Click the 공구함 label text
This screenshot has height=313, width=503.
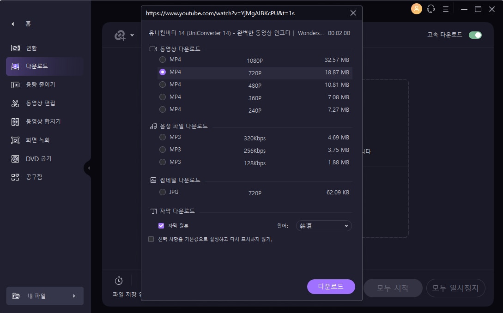(34, 177)
